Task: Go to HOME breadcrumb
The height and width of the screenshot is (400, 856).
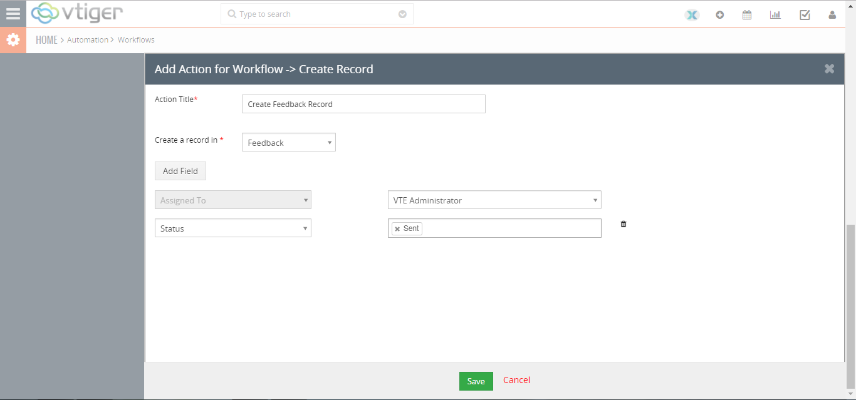Action: (46, 40)
